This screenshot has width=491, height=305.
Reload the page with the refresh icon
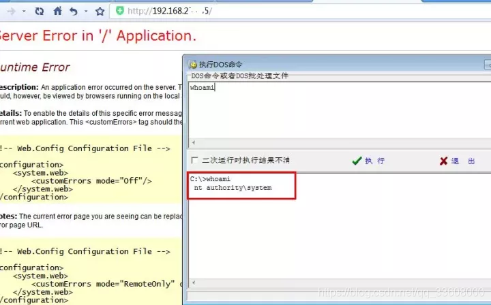click(x=39, y=12)
